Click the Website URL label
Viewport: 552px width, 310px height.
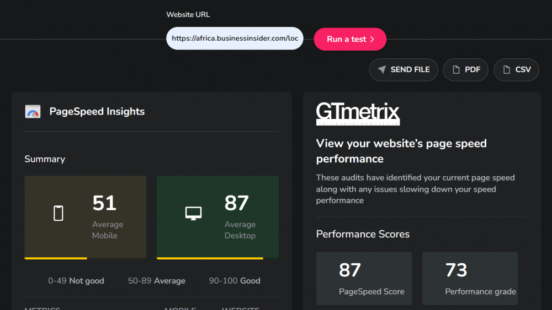[x=188, y=15]
